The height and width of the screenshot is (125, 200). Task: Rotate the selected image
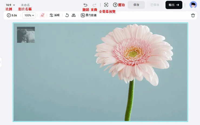[67, 15]
